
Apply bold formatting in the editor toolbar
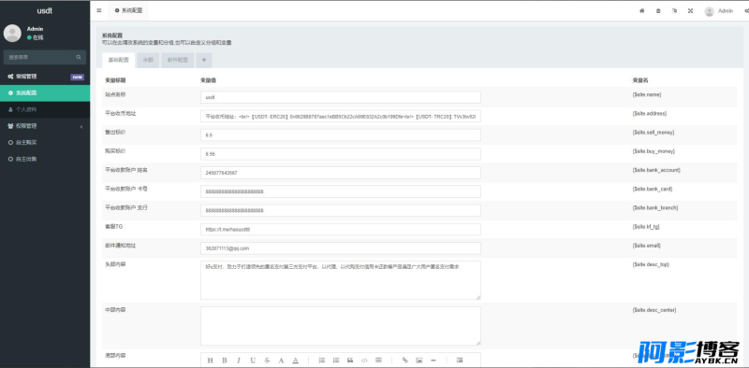tap(224, 361)
